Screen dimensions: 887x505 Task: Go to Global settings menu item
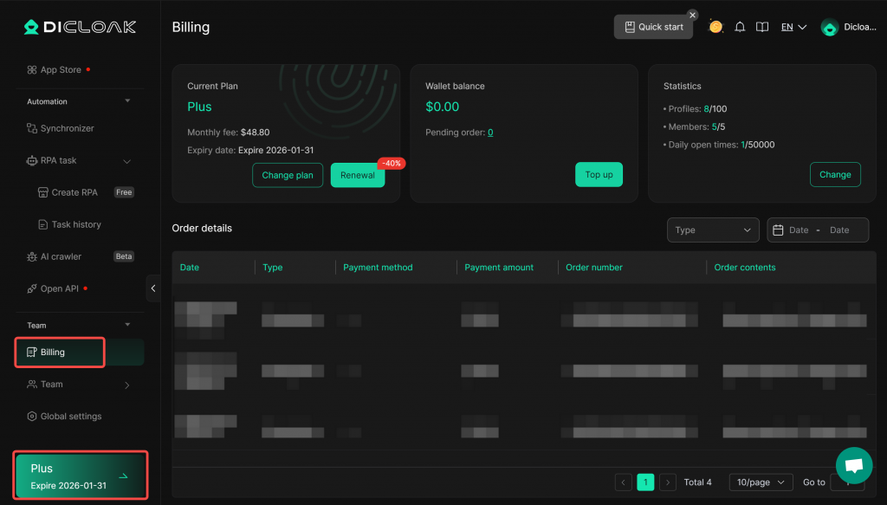[x=70, y=417]
